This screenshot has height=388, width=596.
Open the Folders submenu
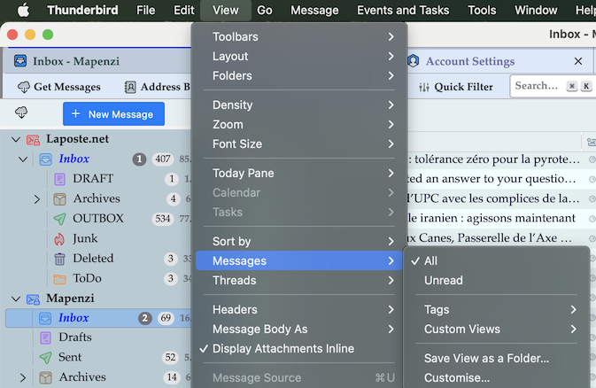tap(298, 75)
